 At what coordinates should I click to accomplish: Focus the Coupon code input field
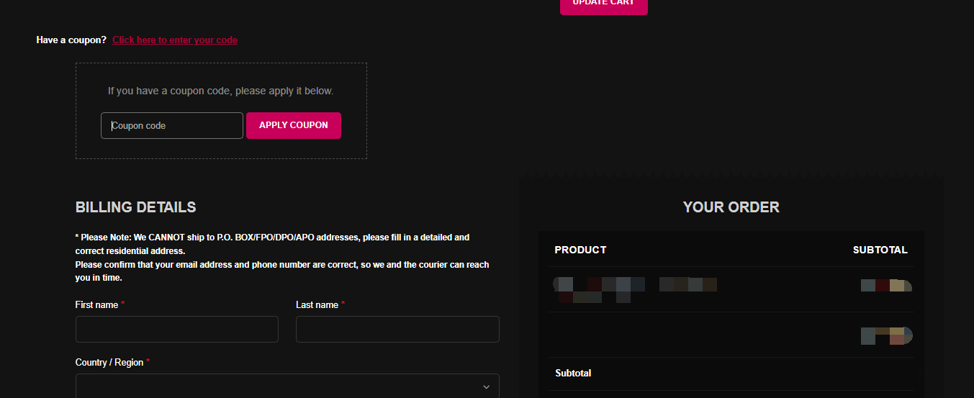pyautogui.click(x=172, y=125)
